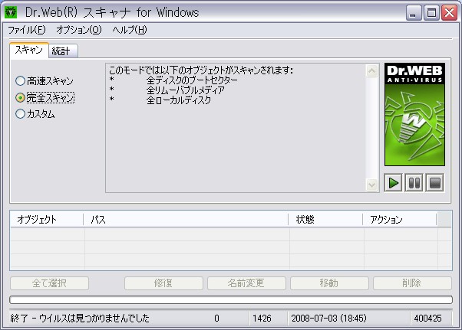Open the ヘルプ(H) menu
Viewport: 462px width, 330px height.
[130, 30]
